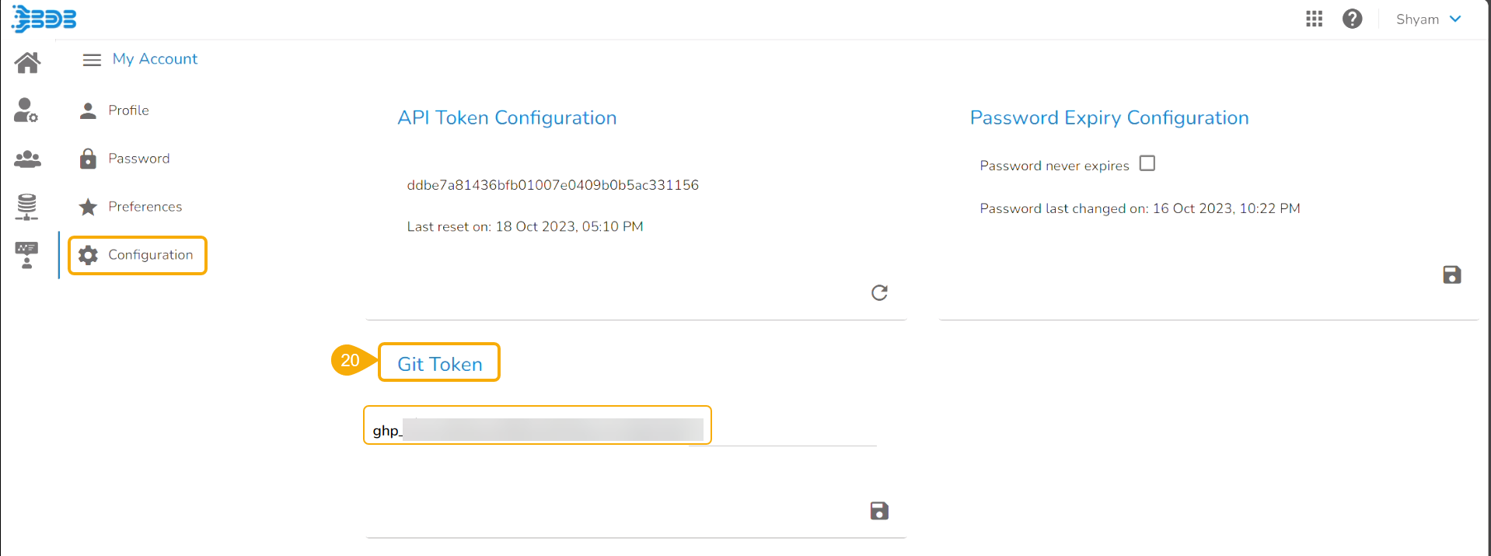The height and width of the screenshot is (556, 1491).
Task: Open the user groups icon in sidebar
Action: click(x=27, y=159)
